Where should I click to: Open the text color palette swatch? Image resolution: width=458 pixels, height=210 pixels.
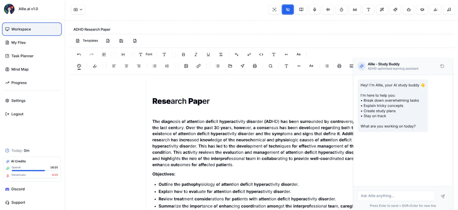(x=79, y=66)
